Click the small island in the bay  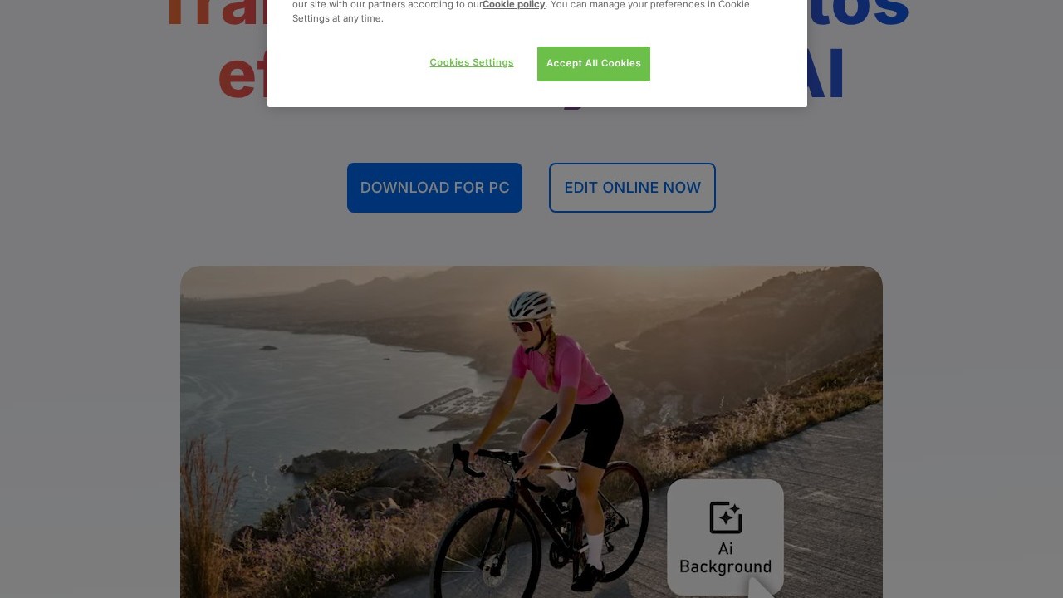point(267,348)
